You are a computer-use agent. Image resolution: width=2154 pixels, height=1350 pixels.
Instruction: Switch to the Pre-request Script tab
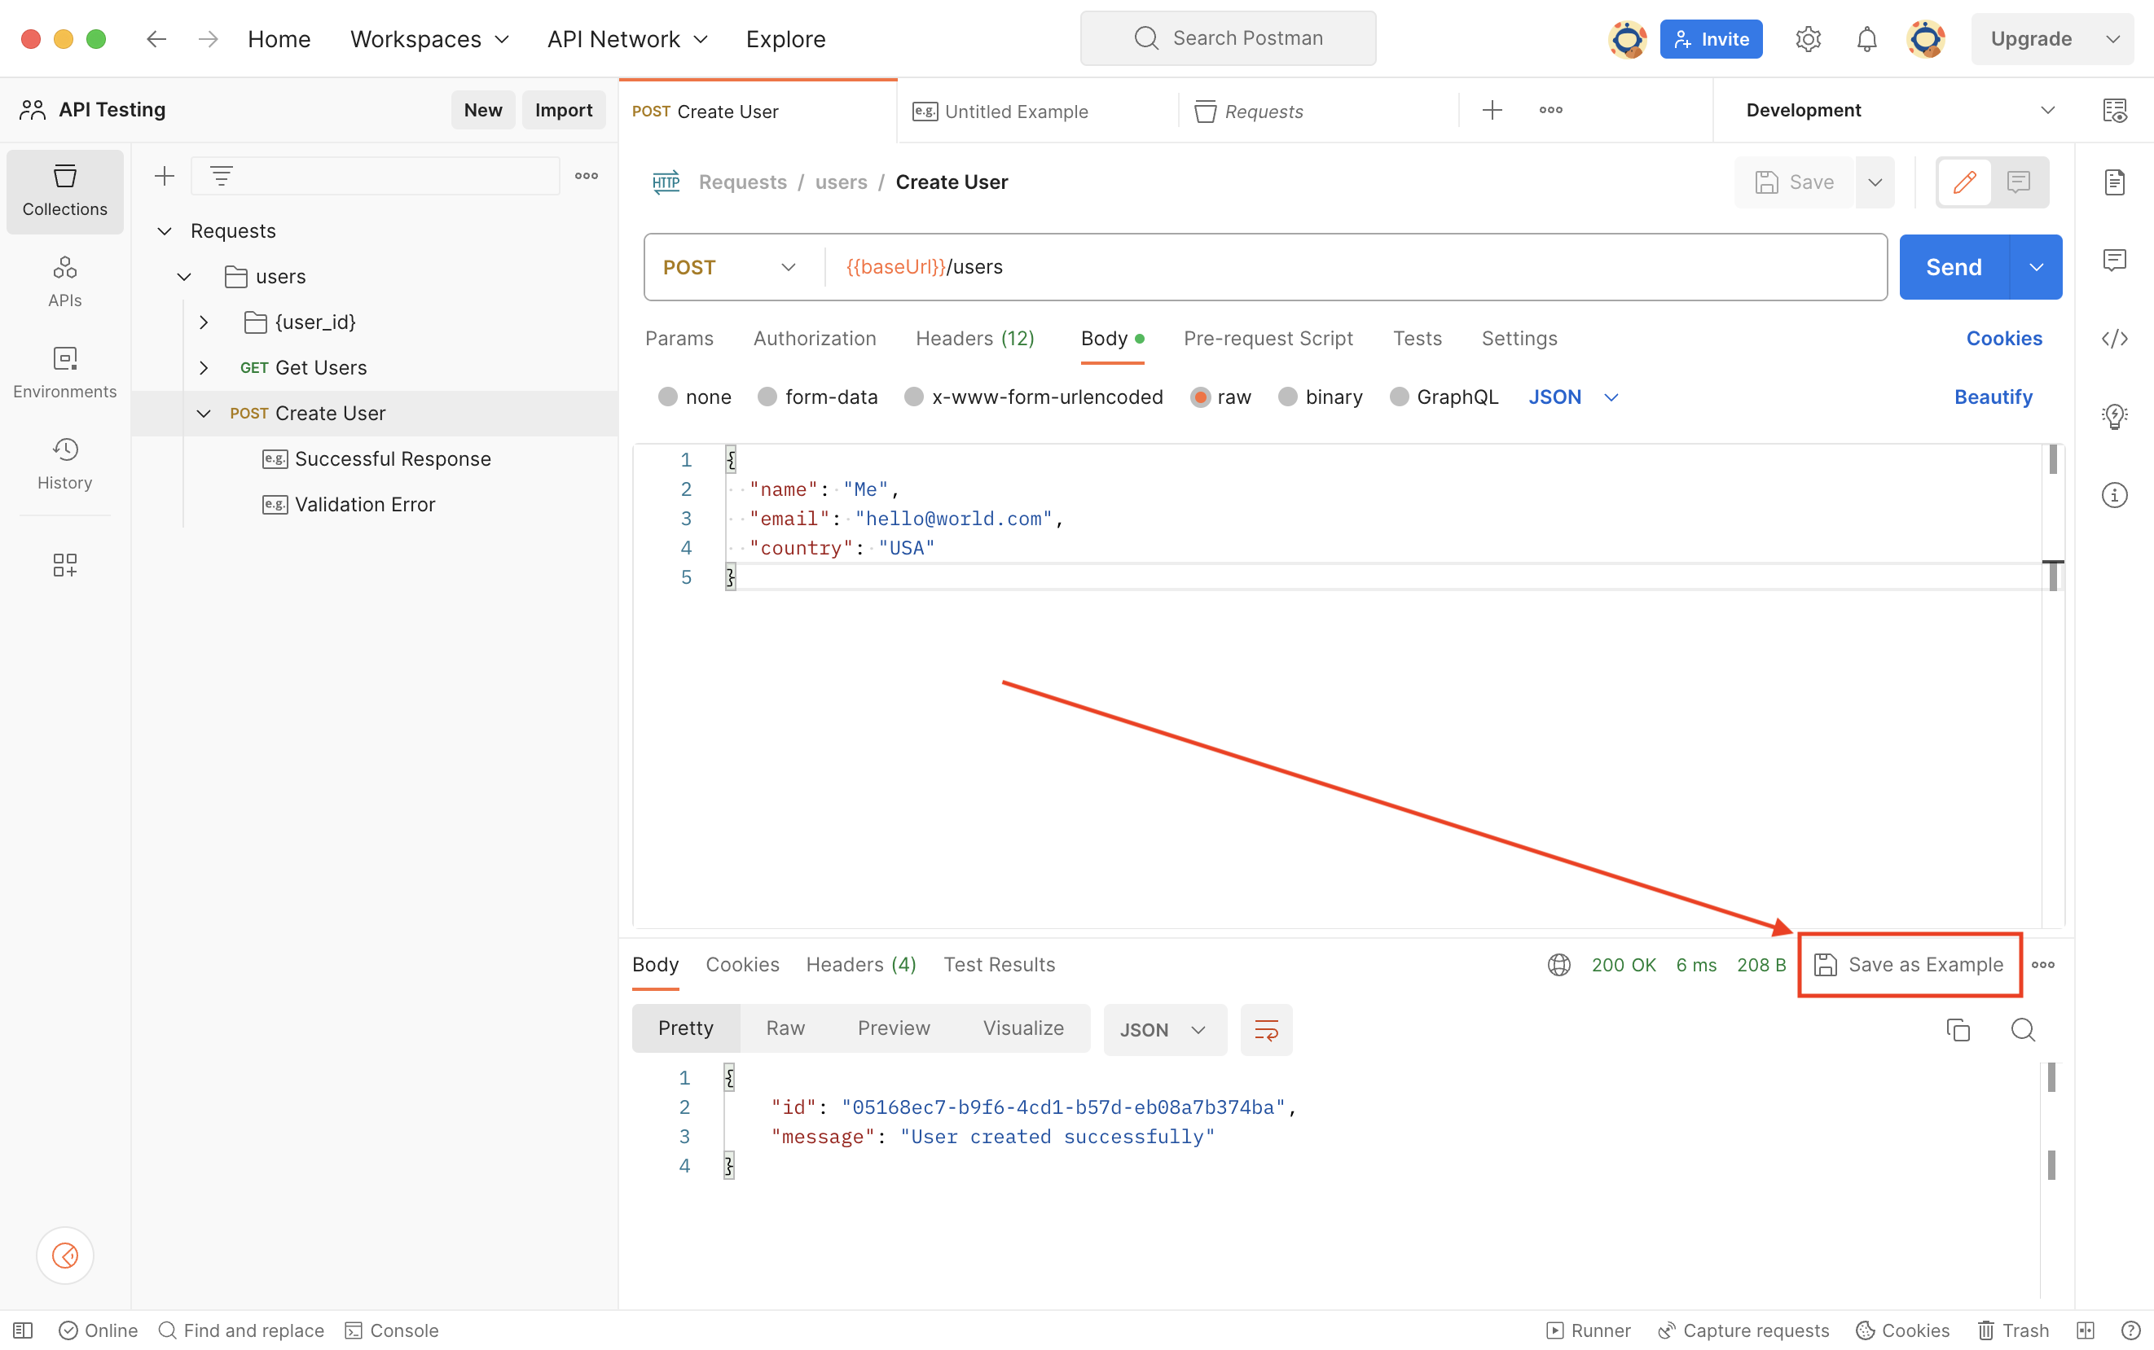click(x=1268, y=339)
